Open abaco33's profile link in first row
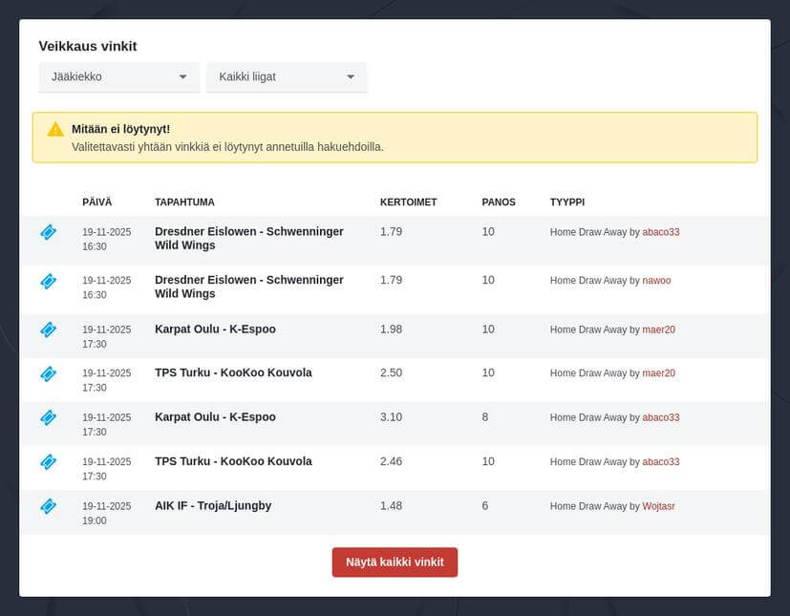This screenshot has height=616, width=790. [660, 232]
